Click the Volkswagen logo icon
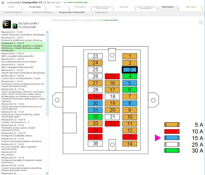This screenshot has width=205, height=175. tap(3, 2)
